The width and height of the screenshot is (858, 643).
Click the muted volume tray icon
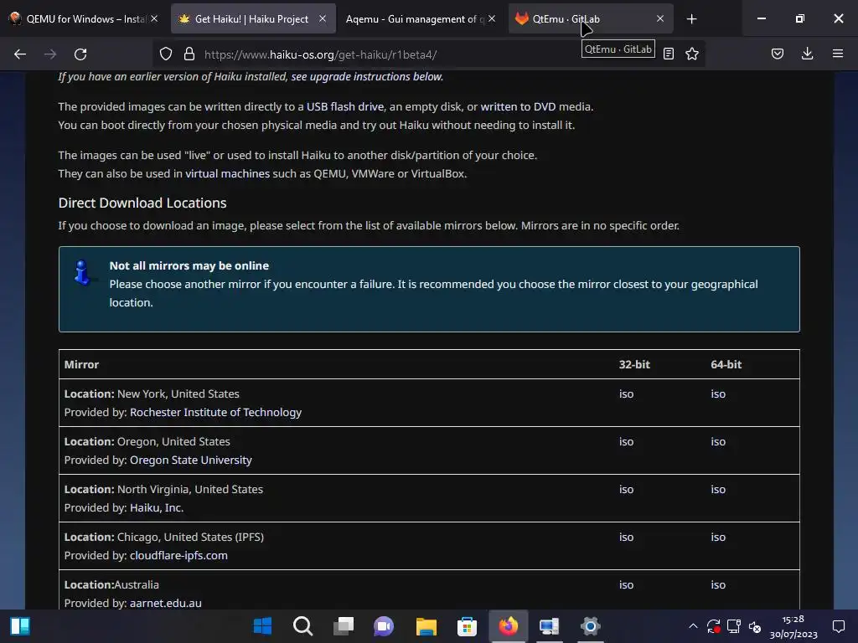pos(755,626)
